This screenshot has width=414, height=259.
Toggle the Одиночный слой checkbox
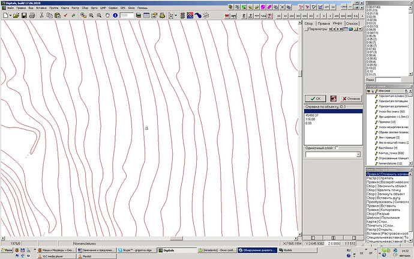click(337, 148)
